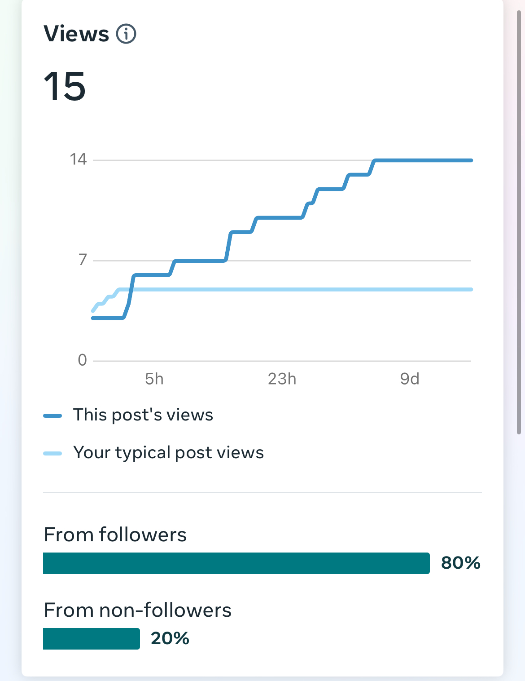
Task: Click the 80% percentage label
Action: pos(460,563)
